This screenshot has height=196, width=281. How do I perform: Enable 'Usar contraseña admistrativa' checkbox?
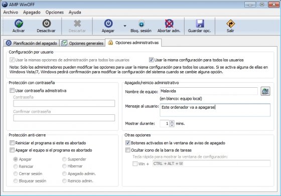click(x=12, y=90)
